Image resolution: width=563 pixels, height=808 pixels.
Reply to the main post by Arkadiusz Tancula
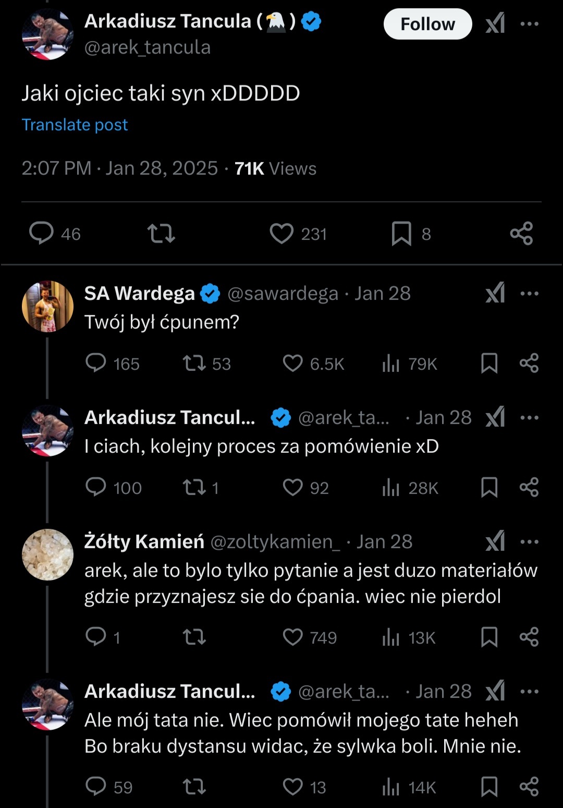[x=41, y=233]
